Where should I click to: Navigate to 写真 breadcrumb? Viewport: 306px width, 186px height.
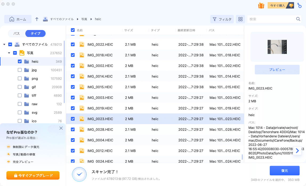point(84,19)
